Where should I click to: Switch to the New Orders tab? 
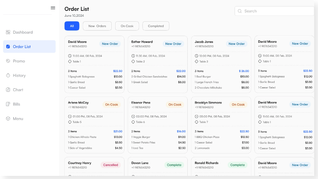pyautogui.click(x=97, y=26)
